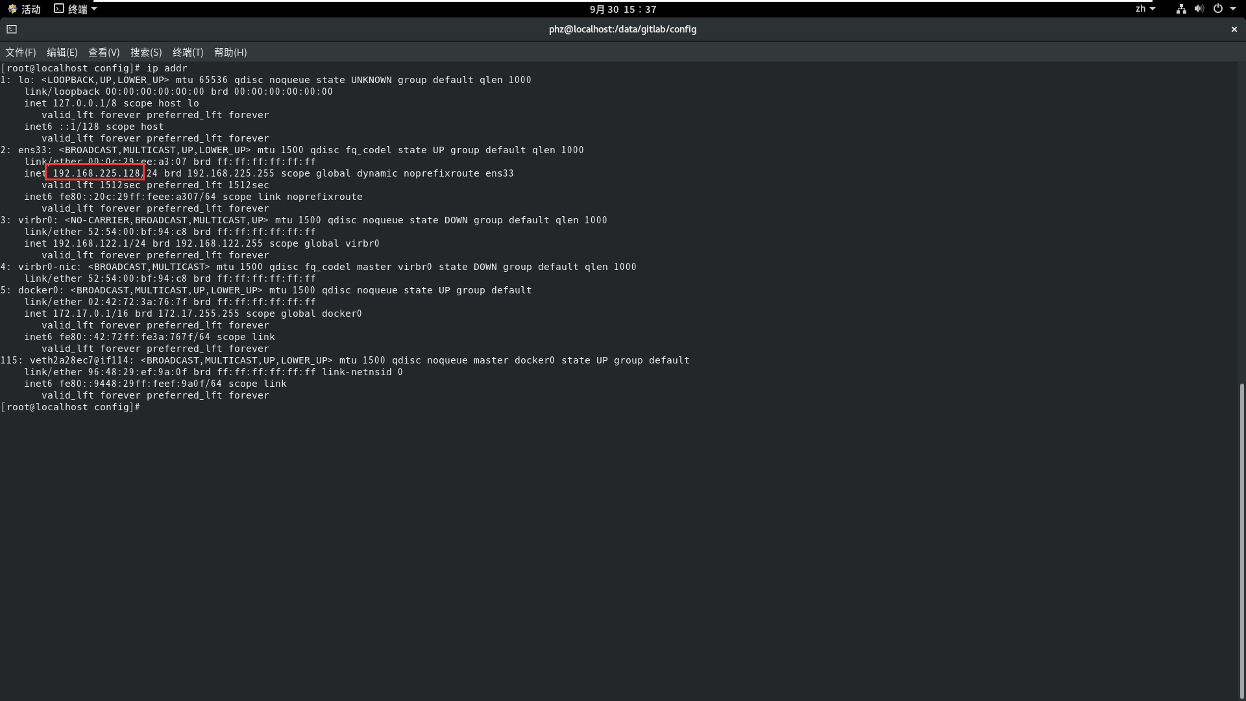This screenshot has height=701, width=1246.
Task: Click the 终端 app icon in top bar
Action: pos(59,8)
